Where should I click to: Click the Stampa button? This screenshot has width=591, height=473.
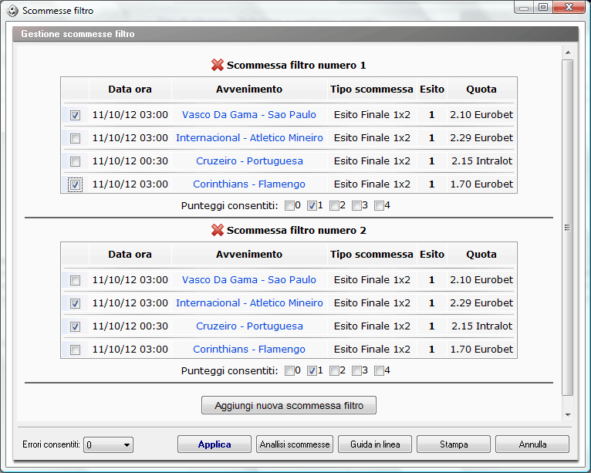click(x=454, y=444)
